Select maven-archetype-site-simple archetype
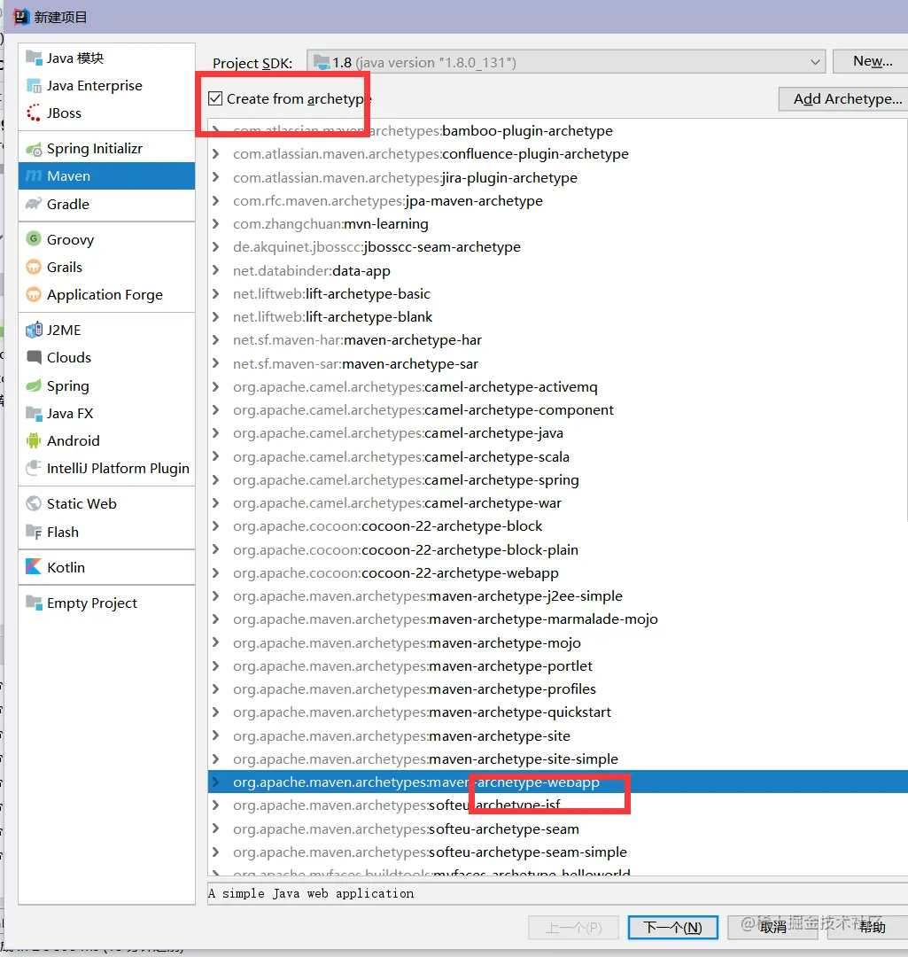 coord(425,759)
